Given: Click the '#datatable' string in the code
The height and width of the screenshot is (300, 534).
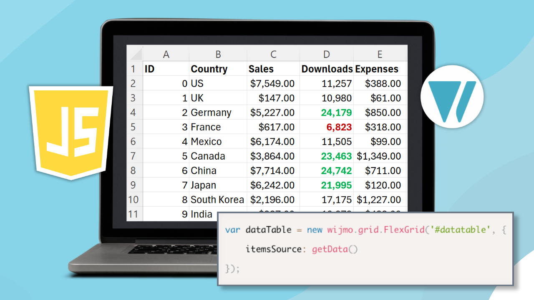Looking at the screenshot, I should tap(459, 230).
